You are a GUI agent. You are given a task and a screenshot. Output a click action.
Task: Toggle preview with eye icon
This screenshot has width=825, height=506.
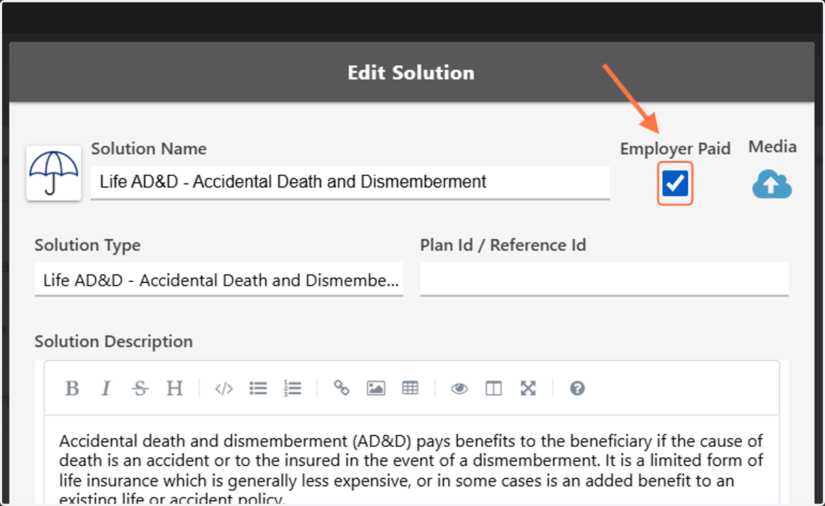coord(459,388)
